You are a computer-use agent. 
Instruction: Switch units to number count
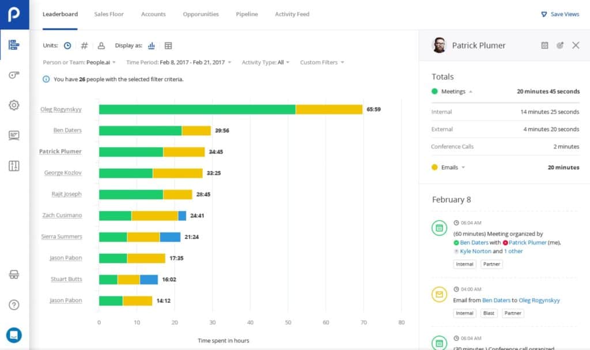tap(84, 45)
